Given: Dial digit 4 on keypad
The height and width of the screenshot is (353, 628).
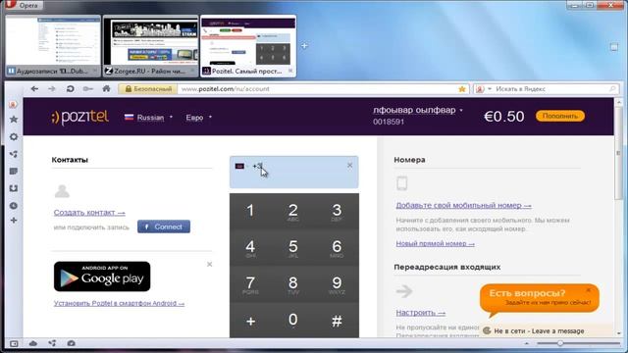Looking at the screenshot, I should pos(251,248).
